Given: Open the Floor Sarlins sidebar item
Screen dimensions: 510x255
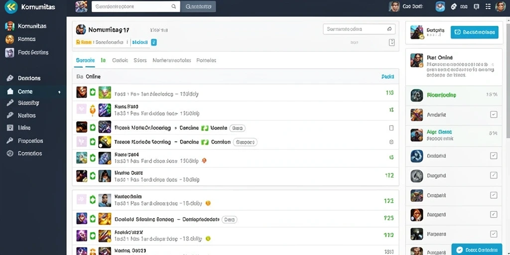Looking at the screenshot, I should coord(33,52).
